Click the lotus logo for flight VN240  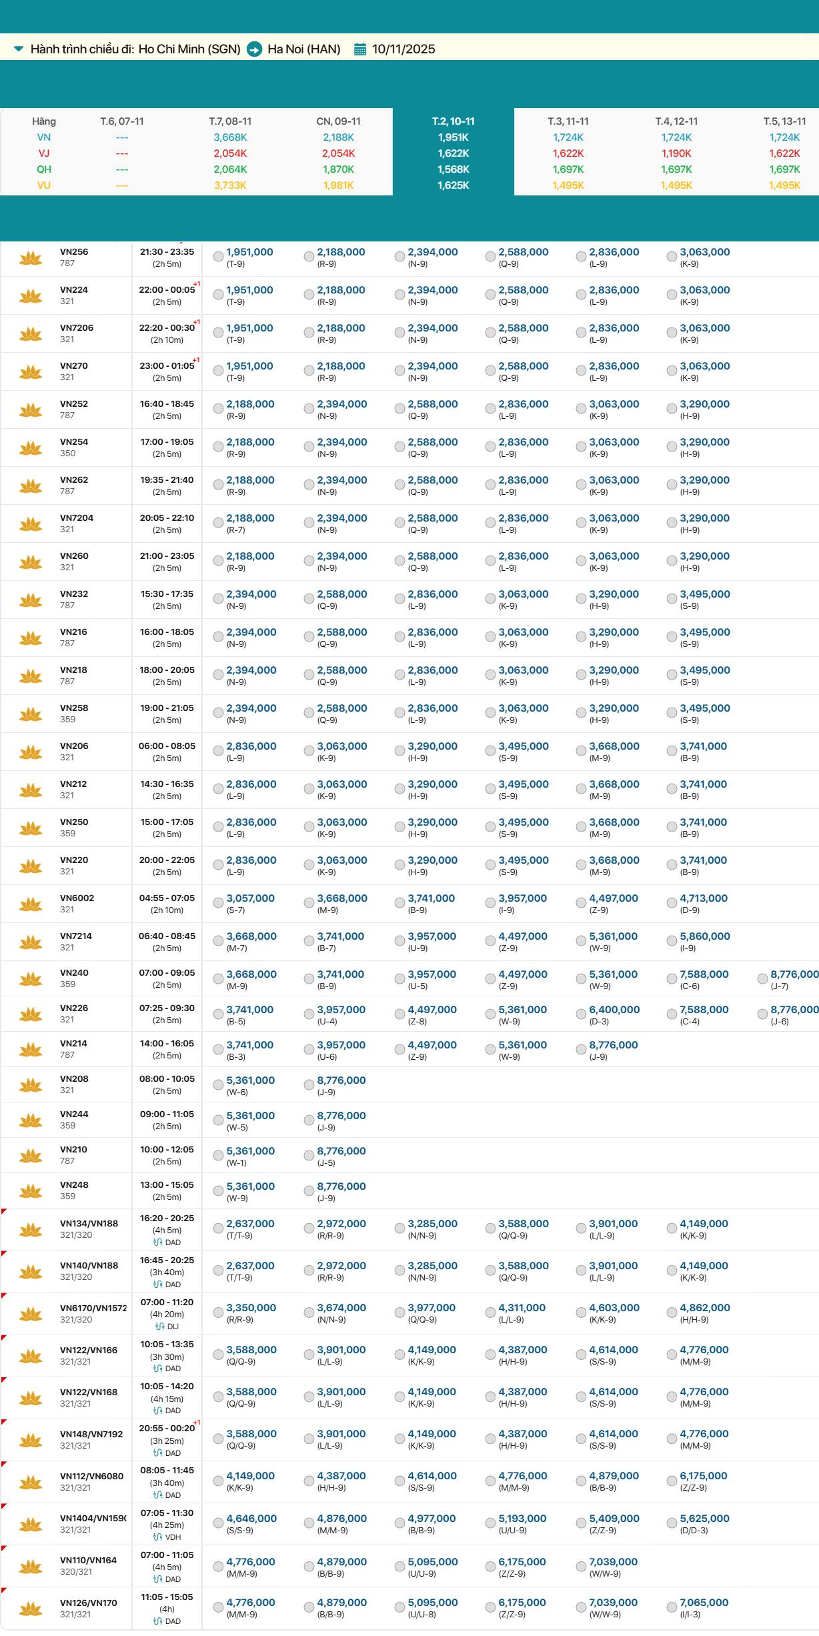pyautogui.click(x=31, y=978)
